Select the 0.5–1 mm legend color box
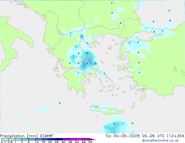Screen dimensions: 185x143 point(12,139)
